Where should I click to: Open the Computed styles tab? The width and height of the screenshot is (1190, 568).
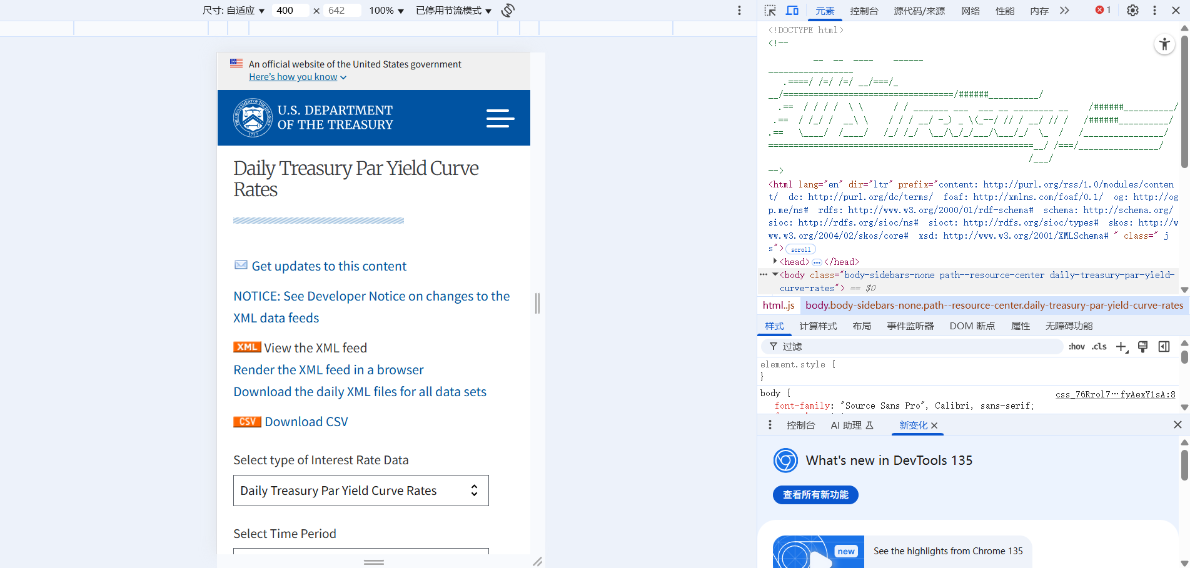(x=818, y=326)
